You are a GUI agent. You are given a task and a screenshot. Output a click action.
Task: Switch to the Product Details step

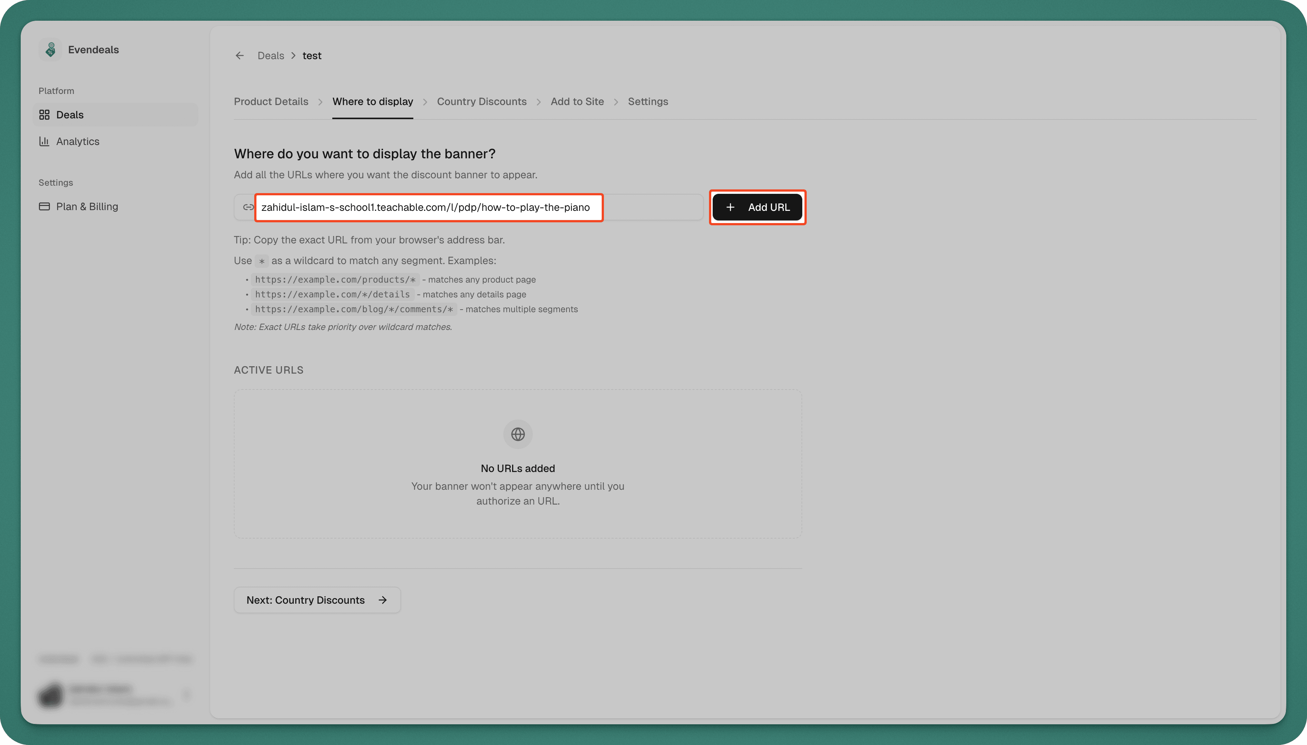(x=271, y=101)
